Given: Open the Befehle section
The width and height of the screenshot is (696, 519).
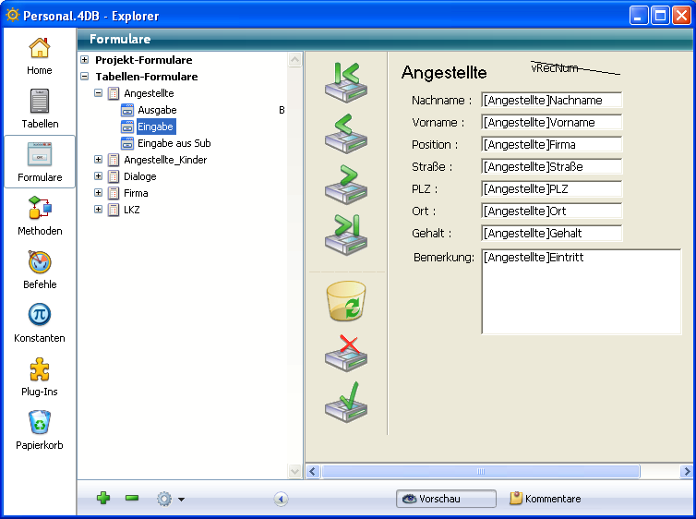Looking at the screenshot, I should click(x=40, y=269).
